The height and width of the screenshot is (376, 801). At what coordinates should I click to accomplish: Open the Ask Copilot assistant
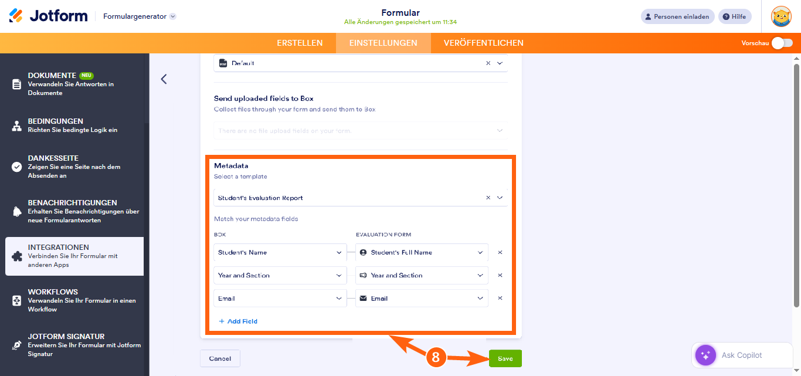(737, 355)
